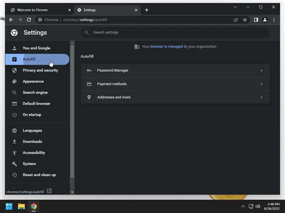285x213 pixels.
Task: Open You and Google settings
Action: (37, 48)
